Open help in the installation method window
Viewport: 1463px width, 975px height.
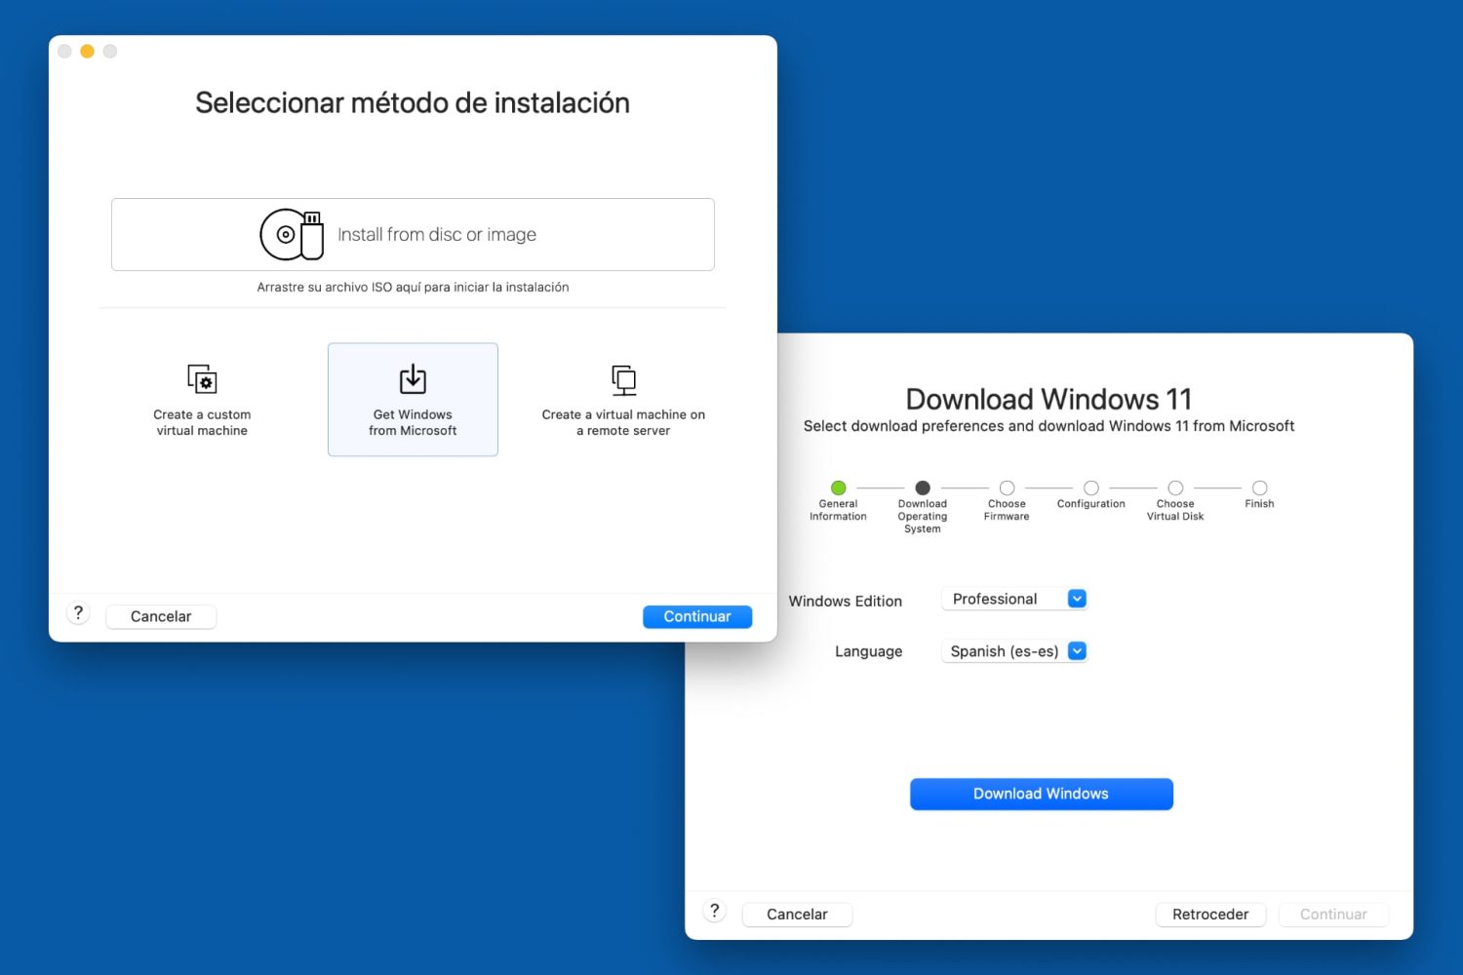pyautogui.click(x=78, y=613)
